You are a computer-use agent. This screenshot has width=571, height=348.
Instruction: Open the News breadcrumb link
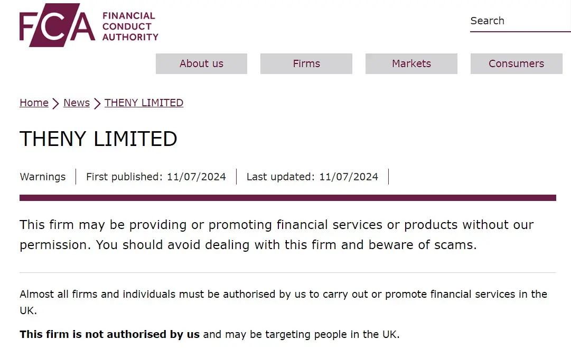tap(77, 103)
